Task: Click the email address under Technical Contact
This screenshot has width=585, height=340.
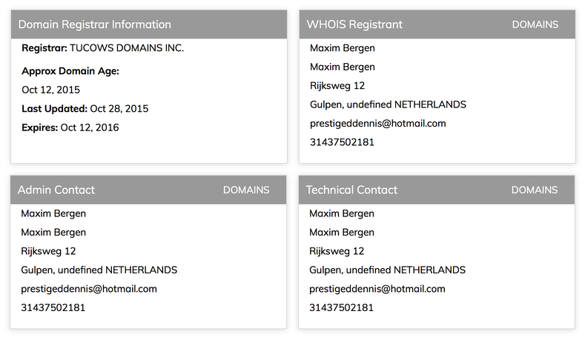Action: pyautogui.click(x=377, y=290)
